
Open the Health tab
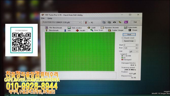pos(80,30)
